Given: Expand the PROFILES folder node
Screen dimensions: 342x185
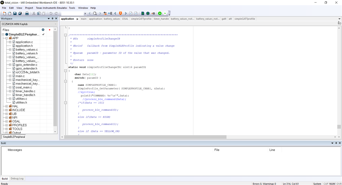Looking at the screenshot, I should click(7, 125).
